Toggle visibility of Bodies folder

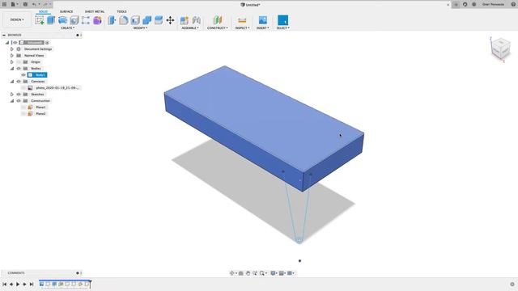click(19, 68)
